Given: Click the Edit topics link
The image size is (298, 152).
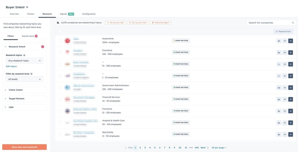Looking at the screenshot, I should (x=11, y=66).
